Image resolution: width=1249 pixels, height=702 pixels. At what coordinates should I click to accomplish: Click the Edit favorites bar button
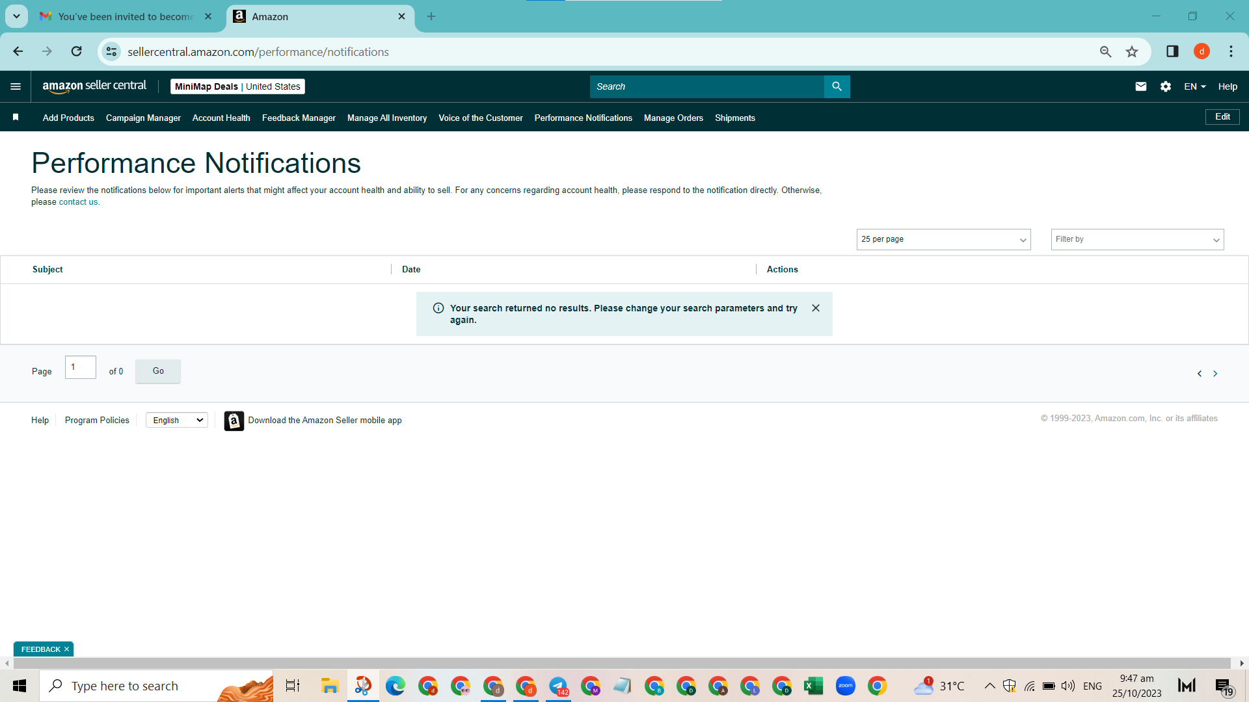tap(1222, 117)
